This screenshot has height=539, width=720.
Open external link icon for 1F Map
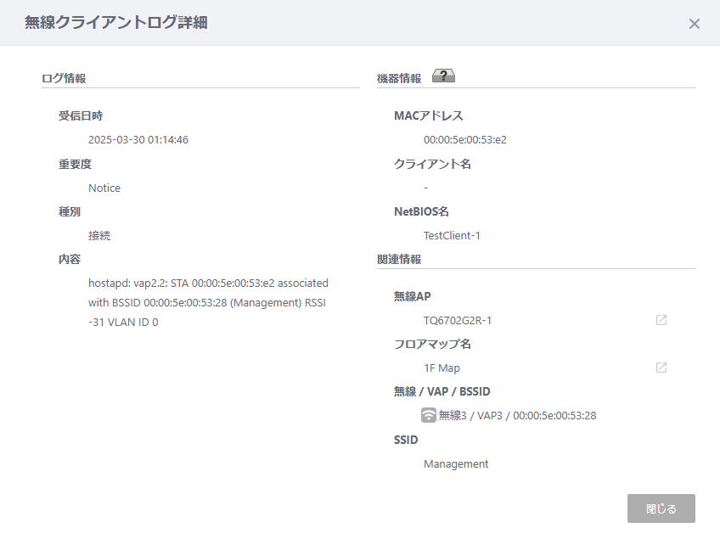661,368
